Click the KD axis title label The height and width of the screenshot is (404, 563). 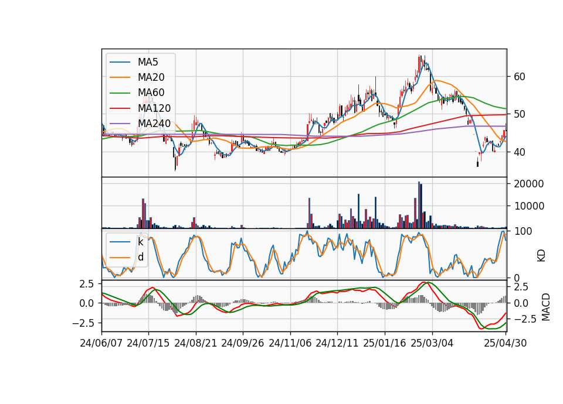pyautogui.click(x=541, y=255)
